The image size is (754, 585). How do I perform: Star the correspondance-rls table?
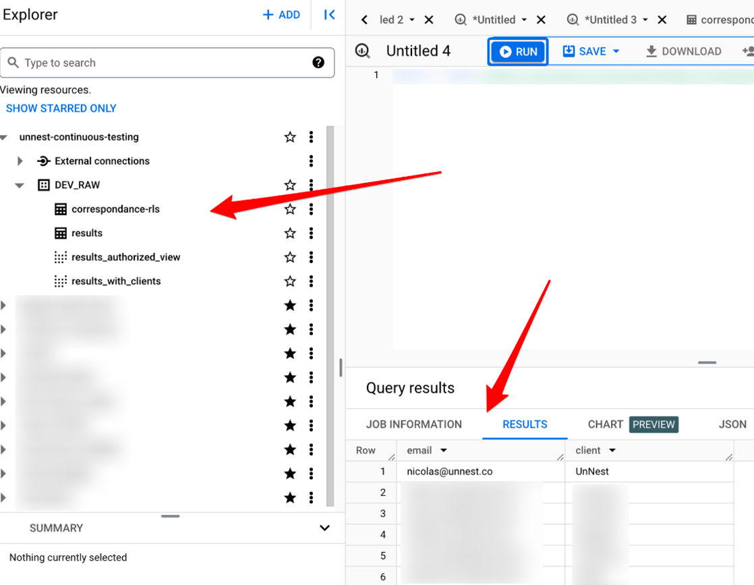pos(290,209)
